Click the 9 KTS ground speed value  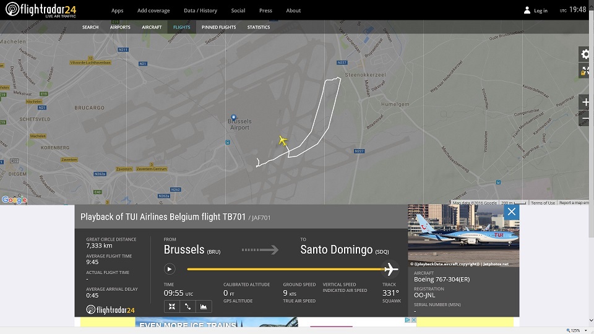[x=290, y=293]
